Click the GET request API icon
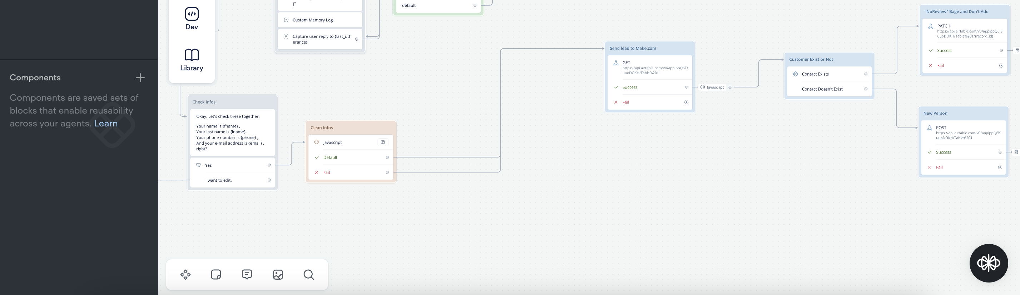 click(616, 63)
